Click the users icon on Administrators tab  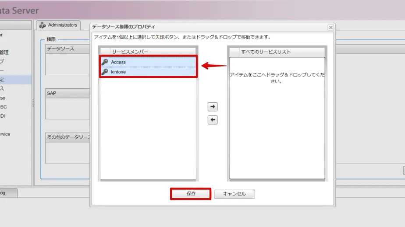click(x=43, y=25)
